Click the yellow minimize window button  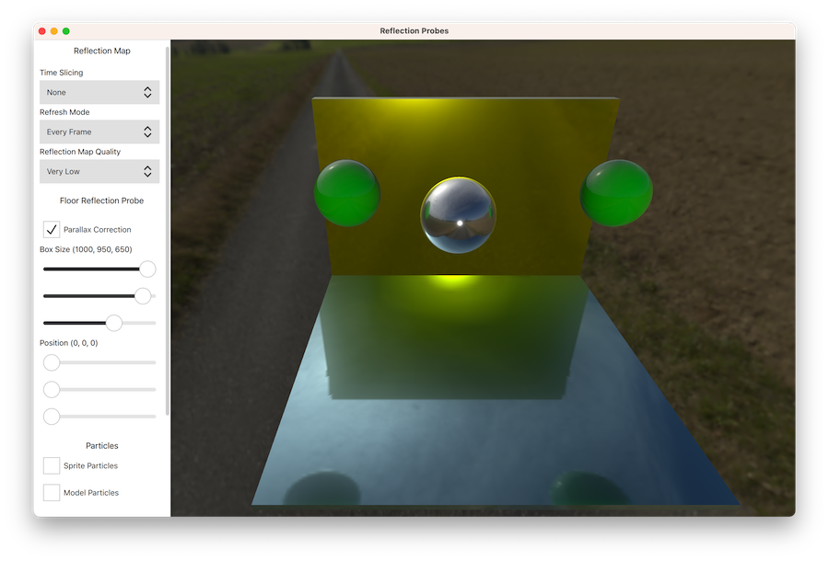[53, 31]
